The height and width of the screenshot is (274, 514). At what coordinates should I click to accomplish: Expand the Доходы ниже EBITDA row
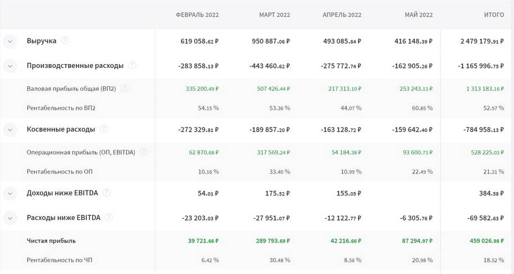(10, 193)
